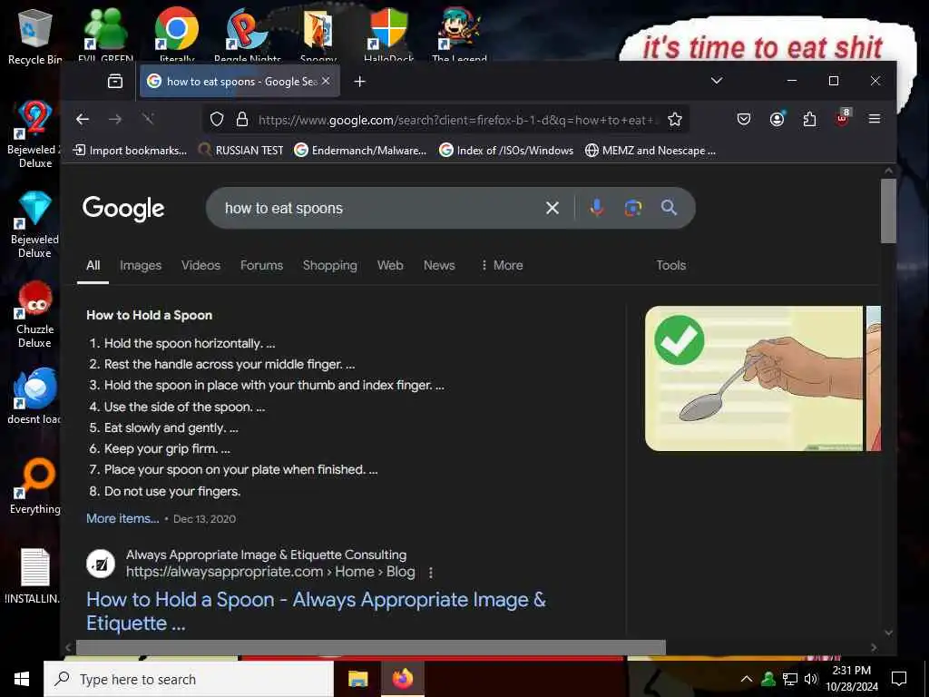Click the Firefox View icon in tab bar

click(115, 81)
